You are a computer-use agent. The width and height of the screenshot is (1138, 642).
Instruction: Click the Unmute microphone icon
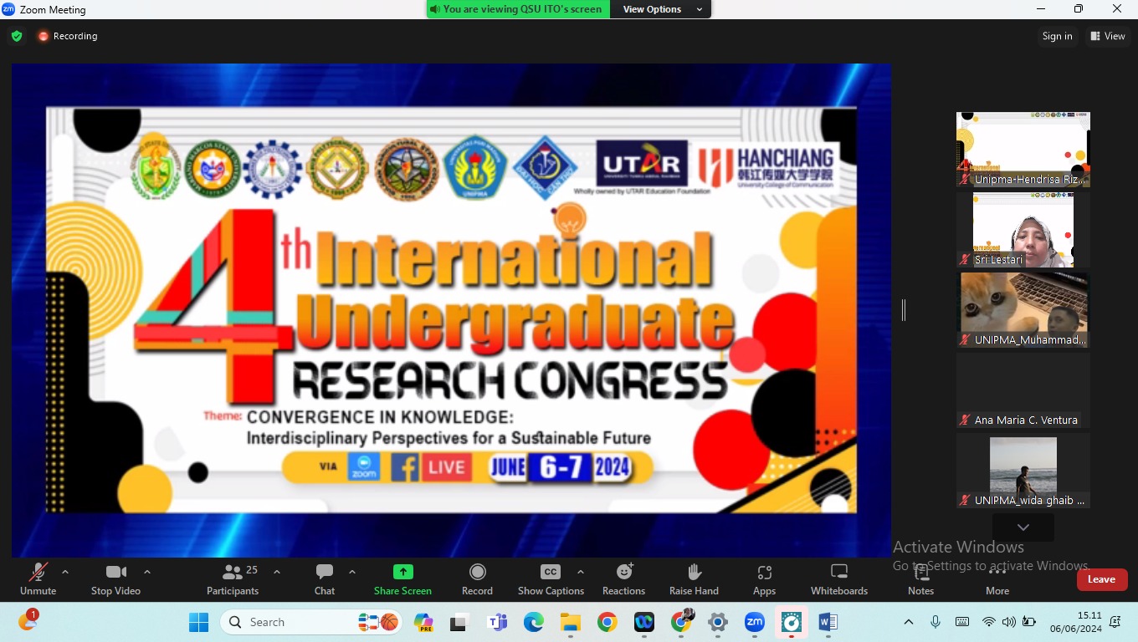[38, 573]
